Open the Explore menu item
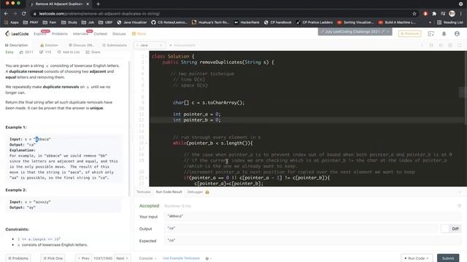 40,33
